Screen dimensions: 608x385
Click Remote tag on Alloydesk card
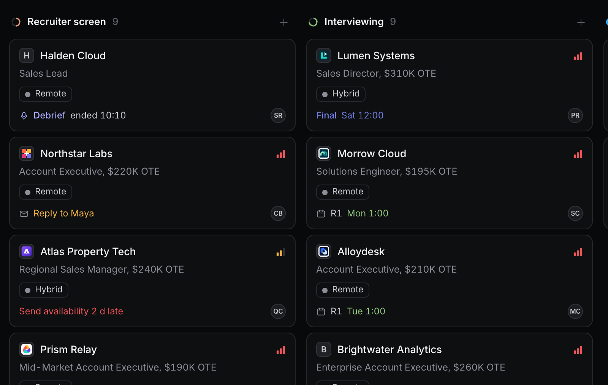343,290
